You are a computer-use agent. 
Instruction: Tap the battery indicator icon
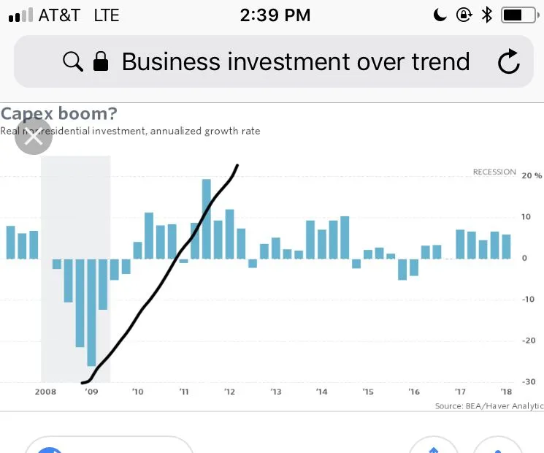(x=518, y=15)
